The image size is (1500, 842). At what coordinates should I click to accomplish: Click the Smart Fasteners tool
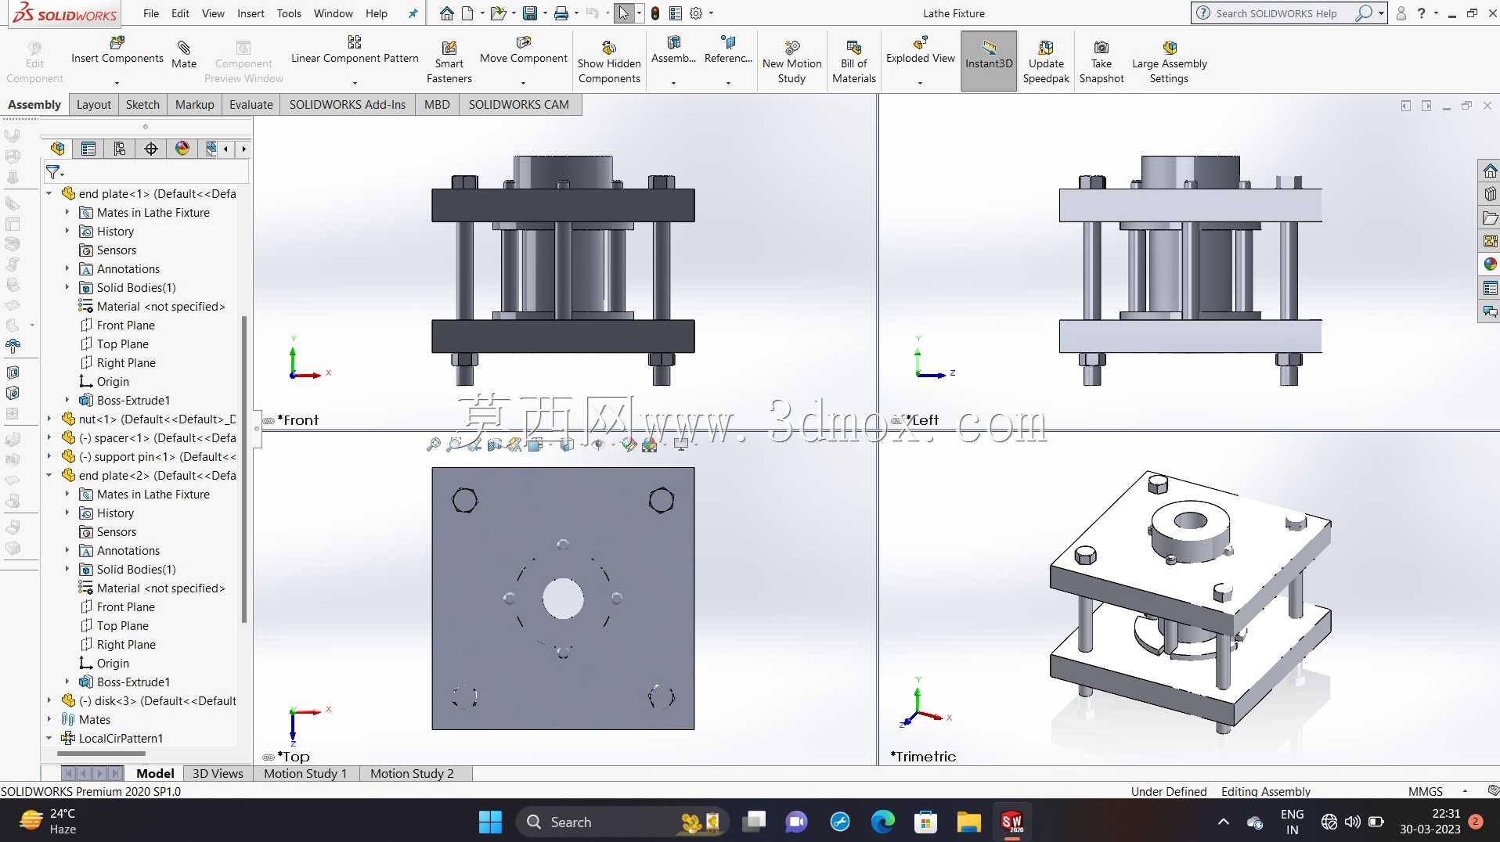[x=449, y=63]
